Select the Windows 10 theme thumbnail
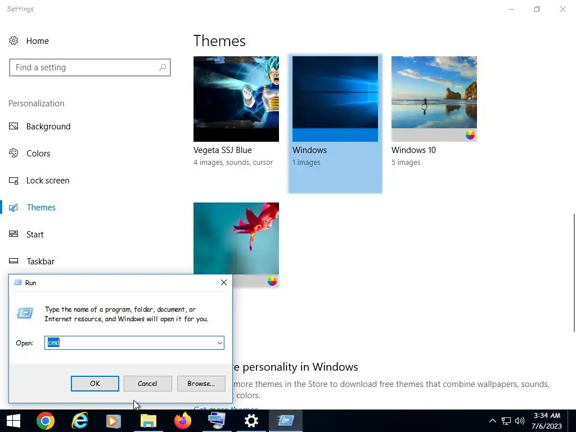This screenshot has width=576, height=432. click(x=434, y=99)
